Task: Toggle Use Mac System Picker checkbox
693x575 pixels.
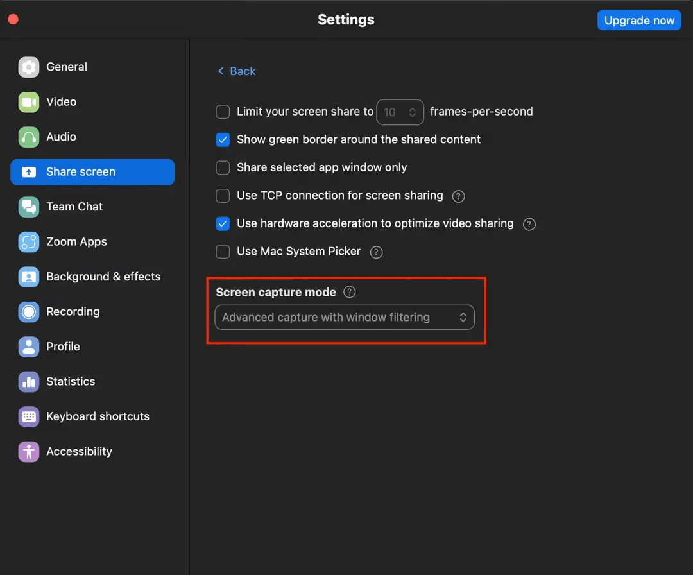Action: tap(223, 252)
